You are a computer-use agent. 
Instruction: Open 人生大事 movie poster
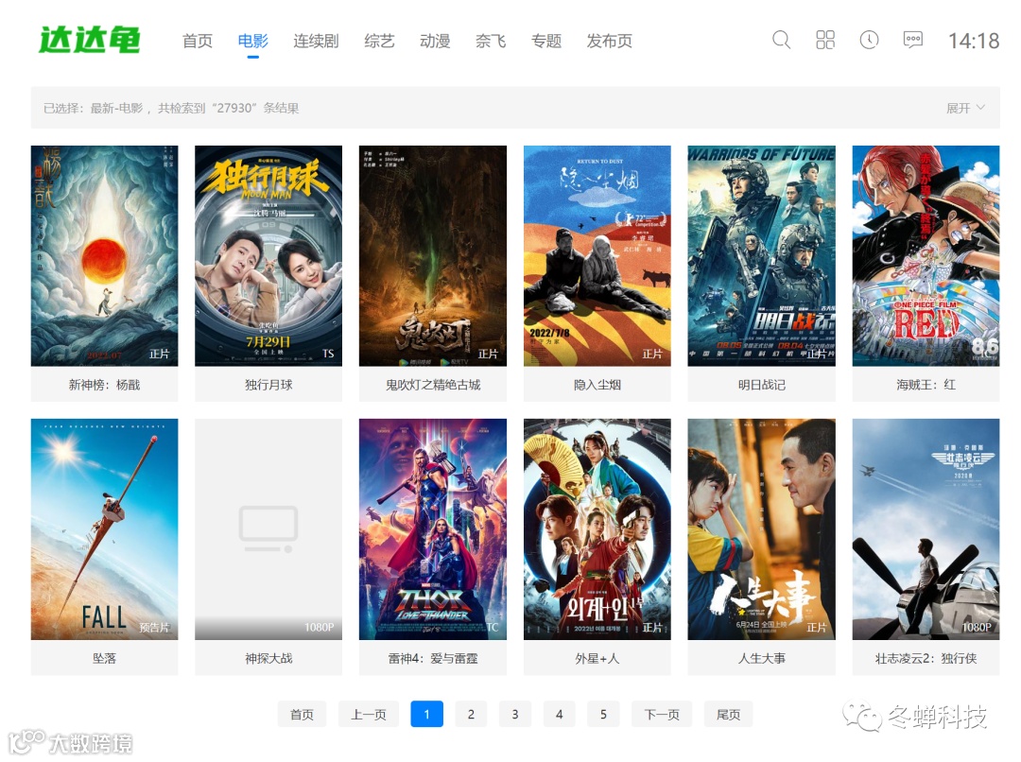pyautogui.click(x=761, y=528)
